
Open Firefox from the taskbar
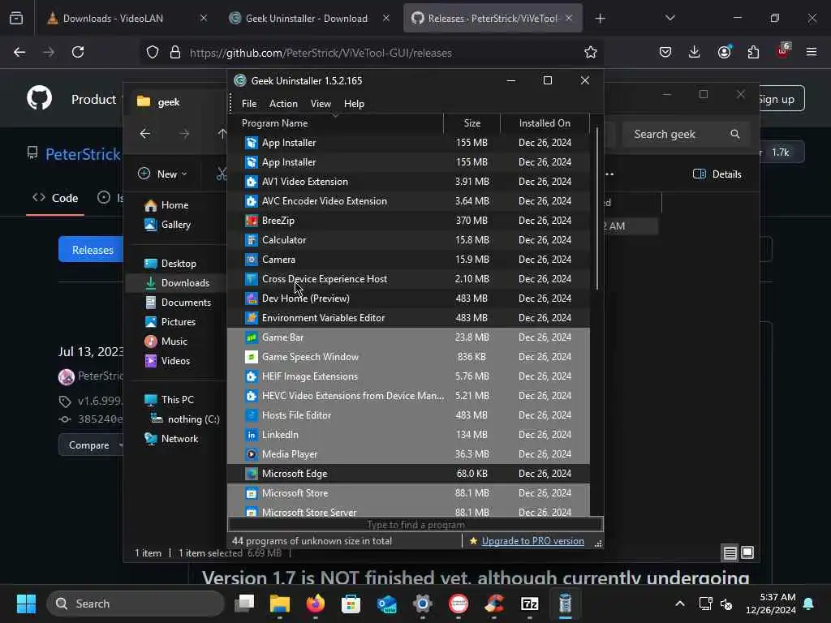pos(316,604)
